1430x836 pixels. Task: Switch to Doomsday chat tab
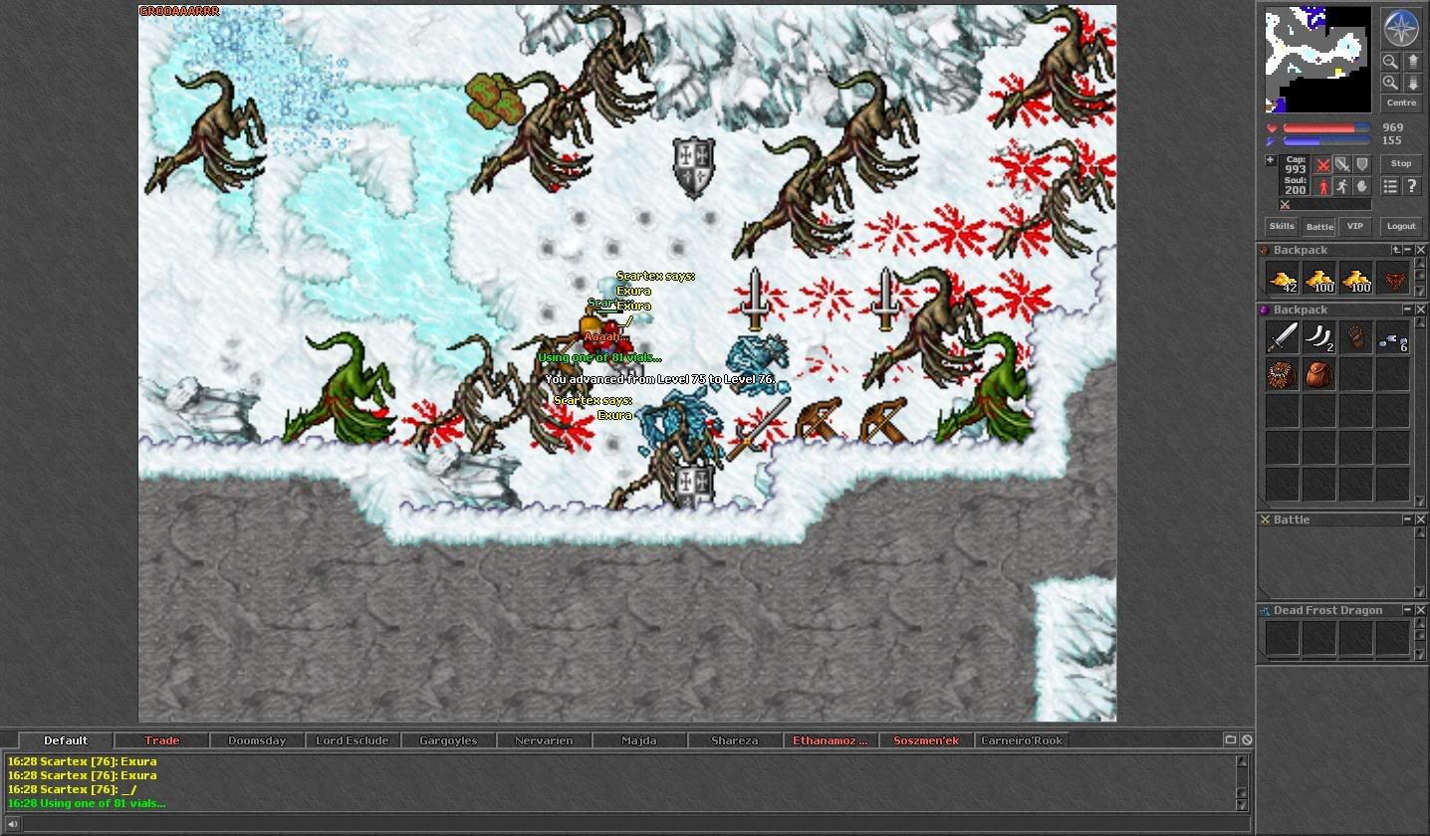click(257, 740)
